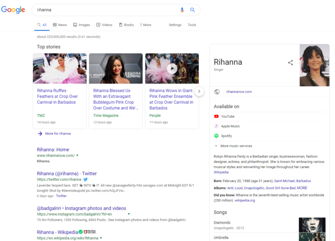The image size is (335, 241).
Task: Play video on pink feather story thumbnail
Action: pyautogui.click(x=172, y=69)
